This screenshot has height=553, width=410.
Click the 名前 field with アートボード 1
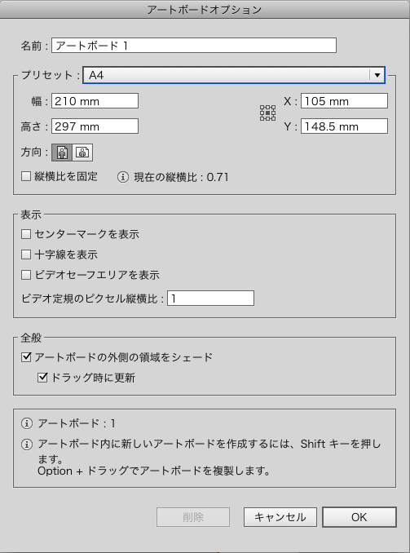click(194, 46)
